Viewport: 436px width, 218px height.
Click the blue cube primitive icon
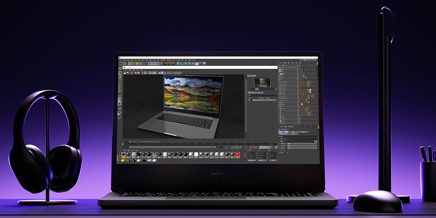(x=177, y=63)
